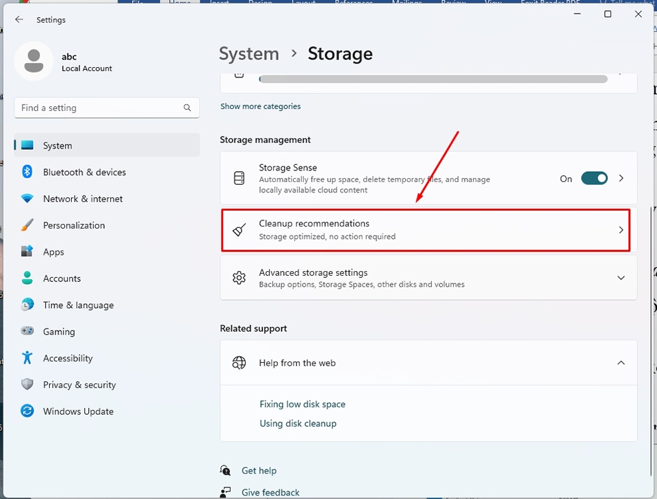Select System label in the sidebar
The width and height of the screenshot is (657, 499).
(x=57, y=145)
